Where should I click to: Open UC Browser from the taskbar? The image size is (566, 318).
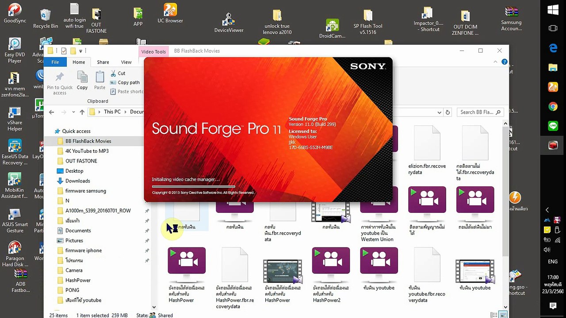(x=553, y=87)
